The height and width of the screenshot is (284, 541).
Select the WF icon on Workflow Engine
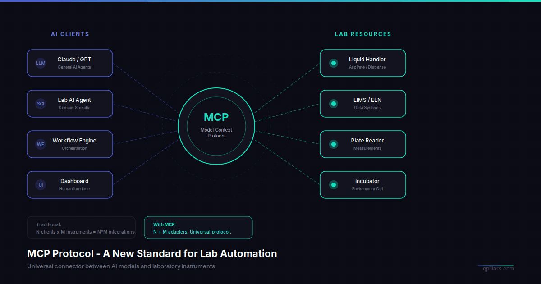click(40, 144)
